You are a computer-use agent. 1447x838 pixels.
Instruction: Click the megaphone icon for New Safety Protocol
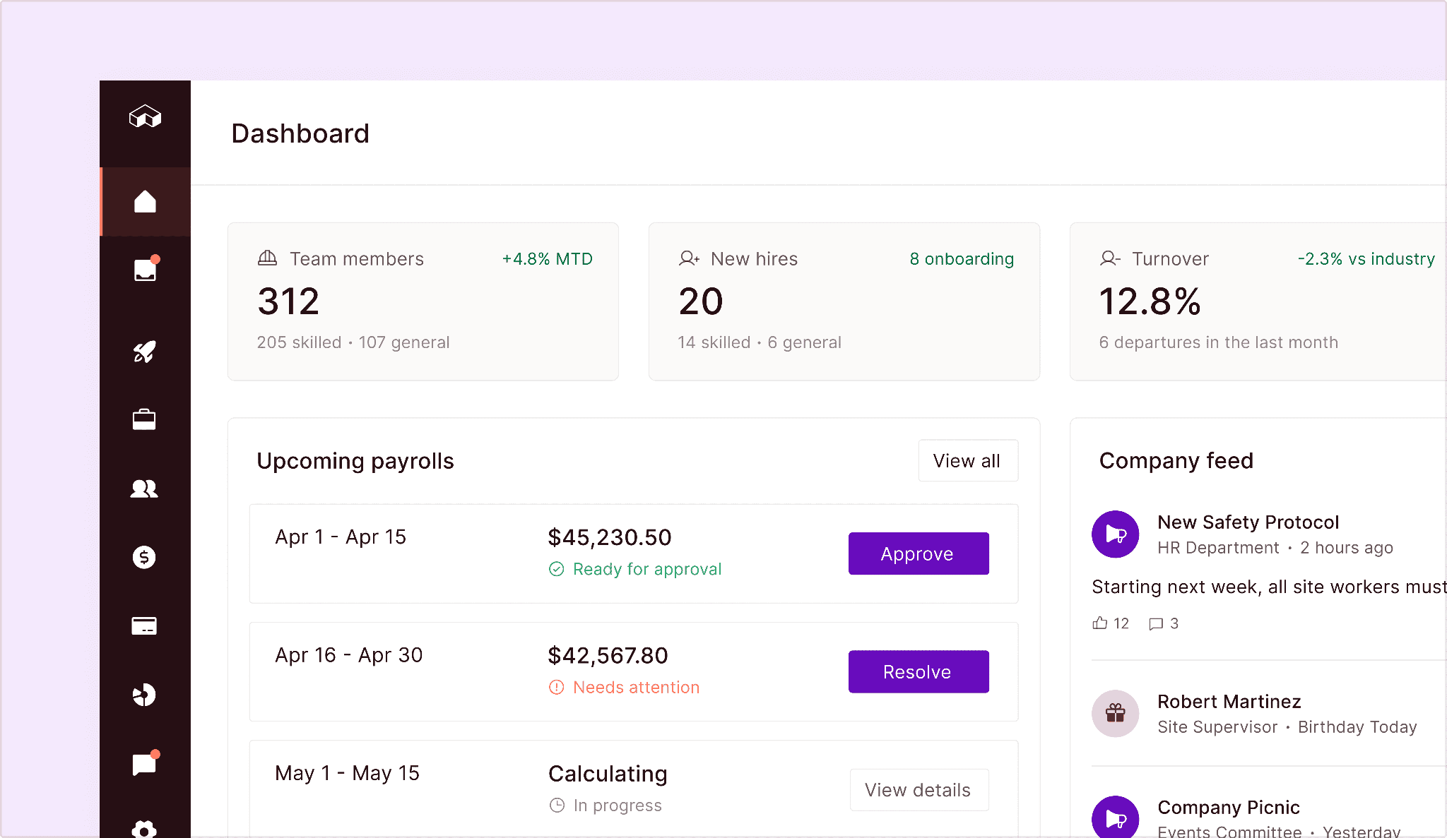[x=1115, y=534]
